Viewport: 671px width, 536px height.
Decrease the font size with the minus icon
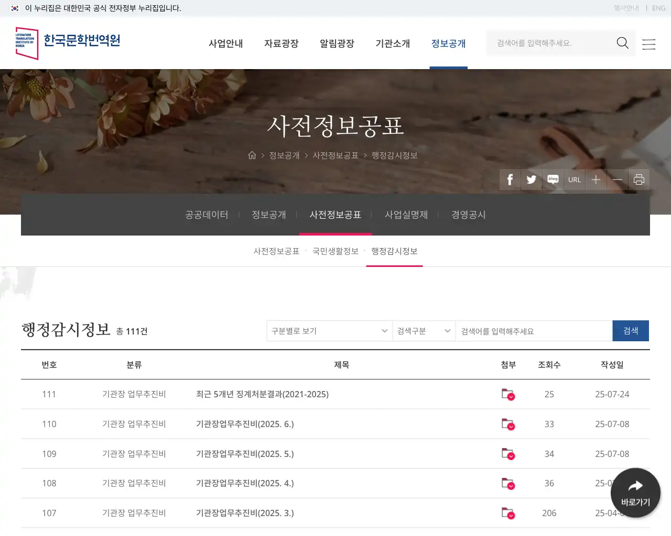(618, 180)
